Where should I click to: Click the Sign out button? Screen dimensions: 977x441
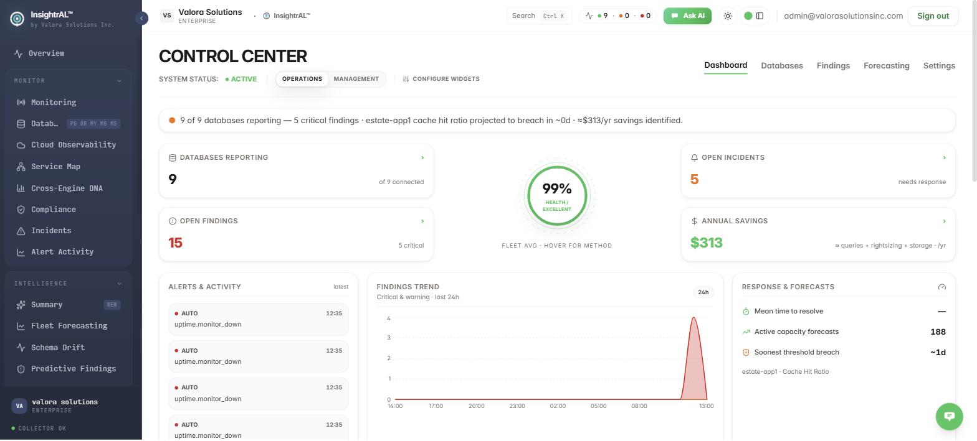pyautogui.click(x=933, y=16)
